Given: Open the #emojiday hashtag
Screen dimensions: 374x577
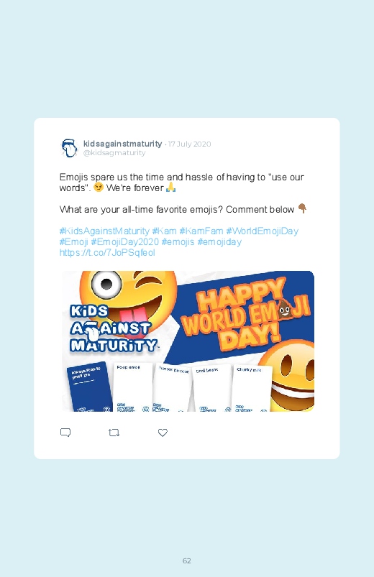Looking at the screenshot, I should [219, 242].
